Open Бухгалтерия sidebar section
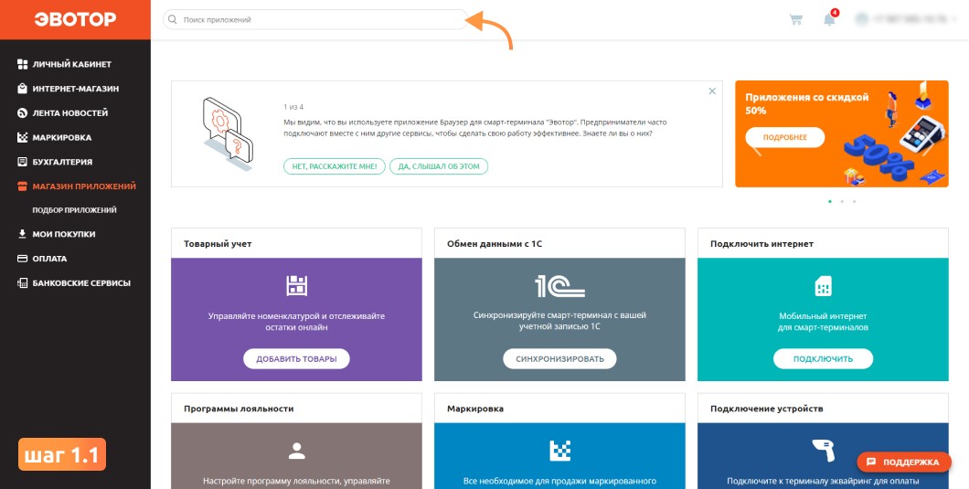This screenshot has width=969, height=489. click(x=62, y=162)
